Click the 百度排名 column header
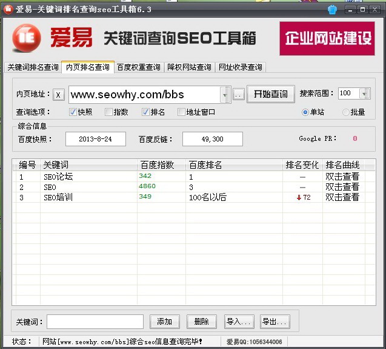The height and width of the screenshot is (349, 386). 234,164
